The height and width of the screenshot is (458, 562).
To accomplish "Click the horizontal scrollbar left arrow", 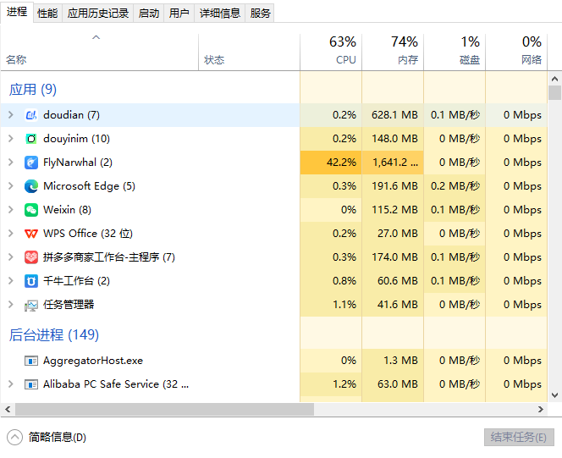I will click(8, 409).
